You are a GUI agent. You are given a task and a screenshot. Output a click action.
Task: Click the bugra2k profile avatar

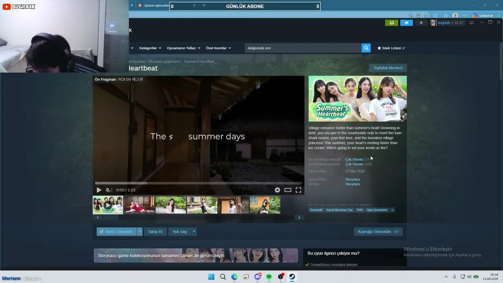[x=433, y=23]
